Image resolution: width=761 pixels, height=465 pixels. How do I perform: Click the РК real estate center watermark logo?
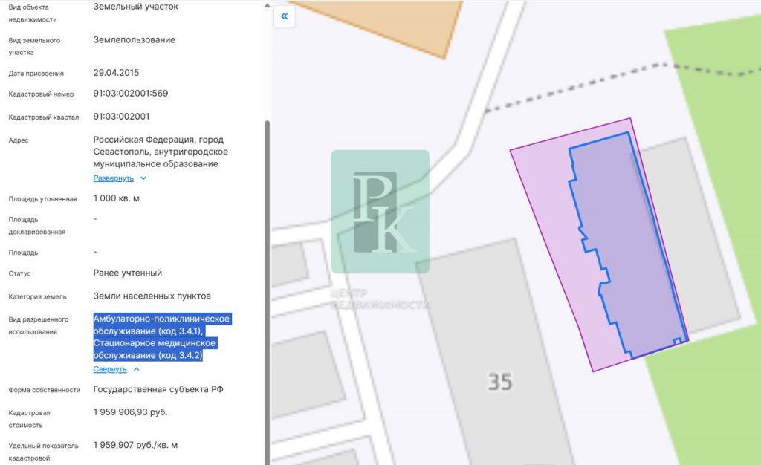click(x=380, y=212)
